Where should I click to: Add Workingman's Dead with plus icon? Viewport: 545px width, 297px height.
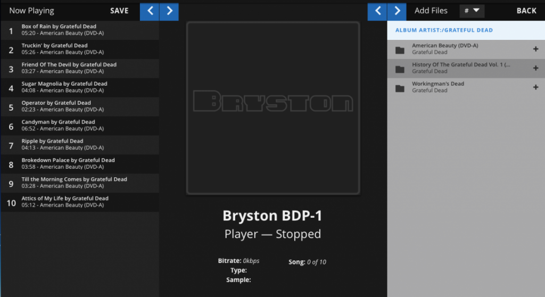pyautogui.click(x=535, y=87)
